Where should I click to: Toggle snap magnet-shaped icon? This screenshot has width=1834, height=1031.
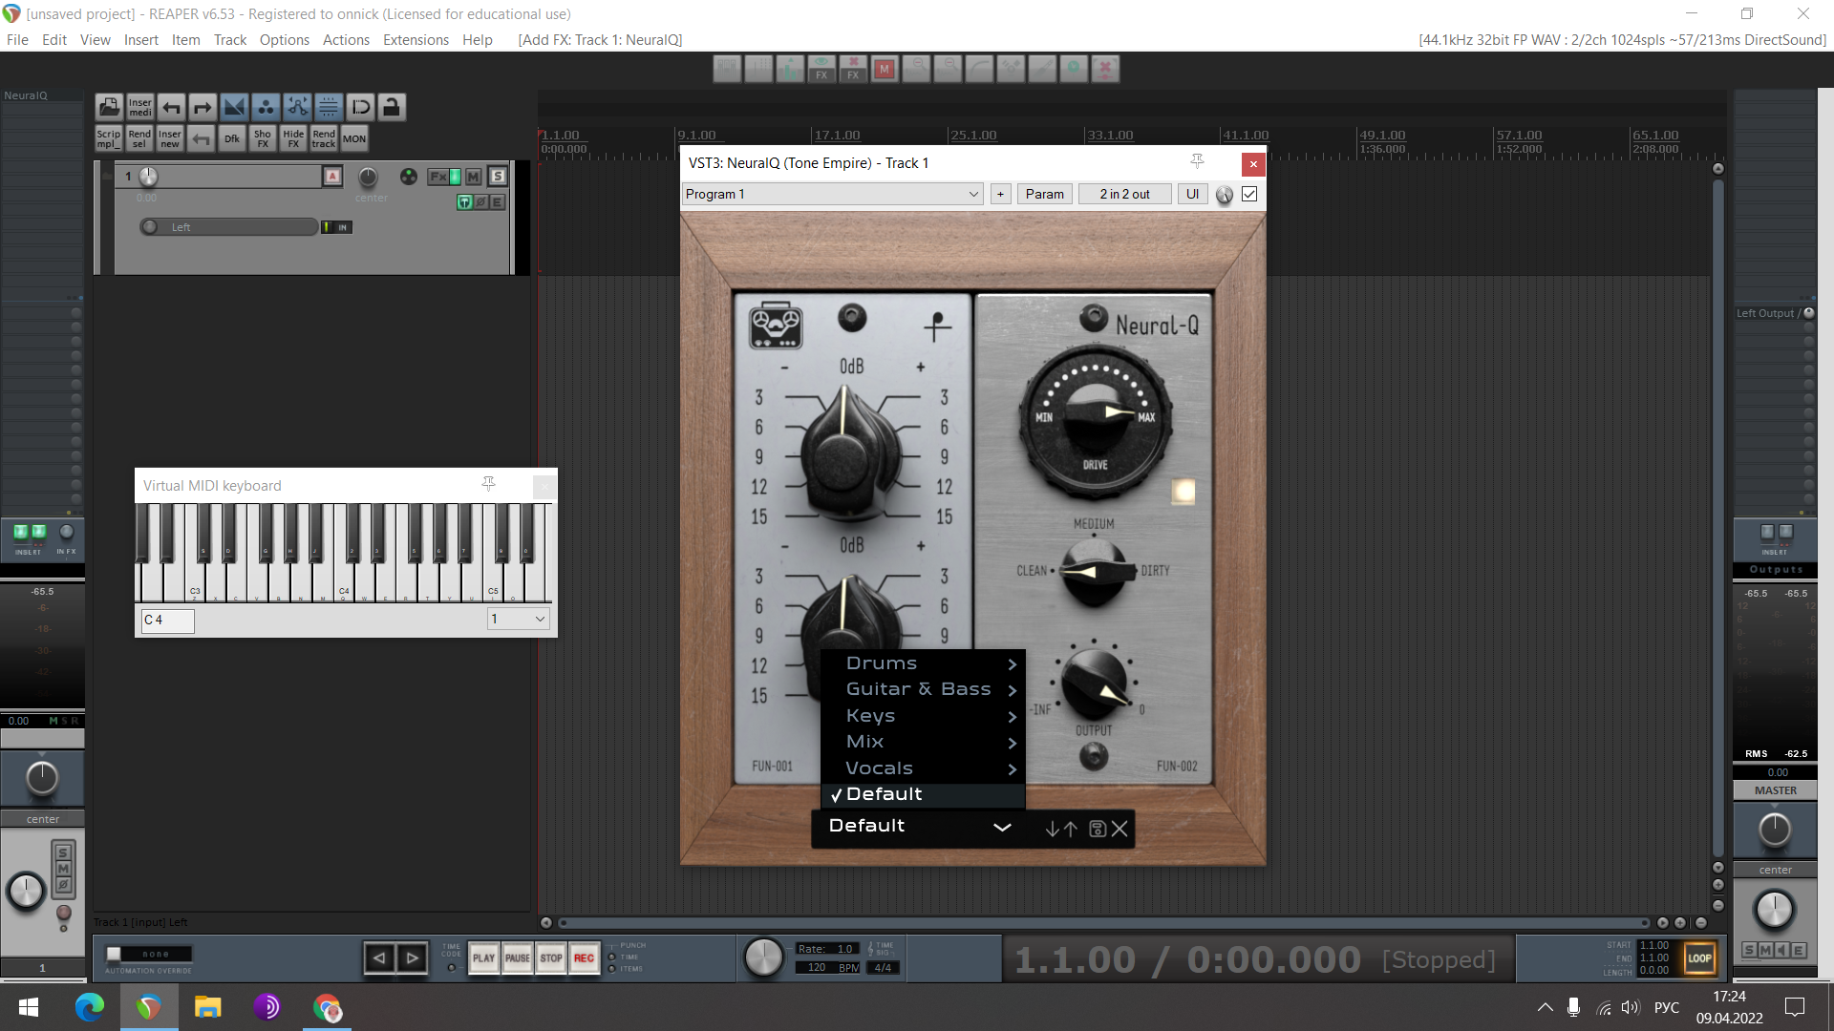click(x=360, y=107)
